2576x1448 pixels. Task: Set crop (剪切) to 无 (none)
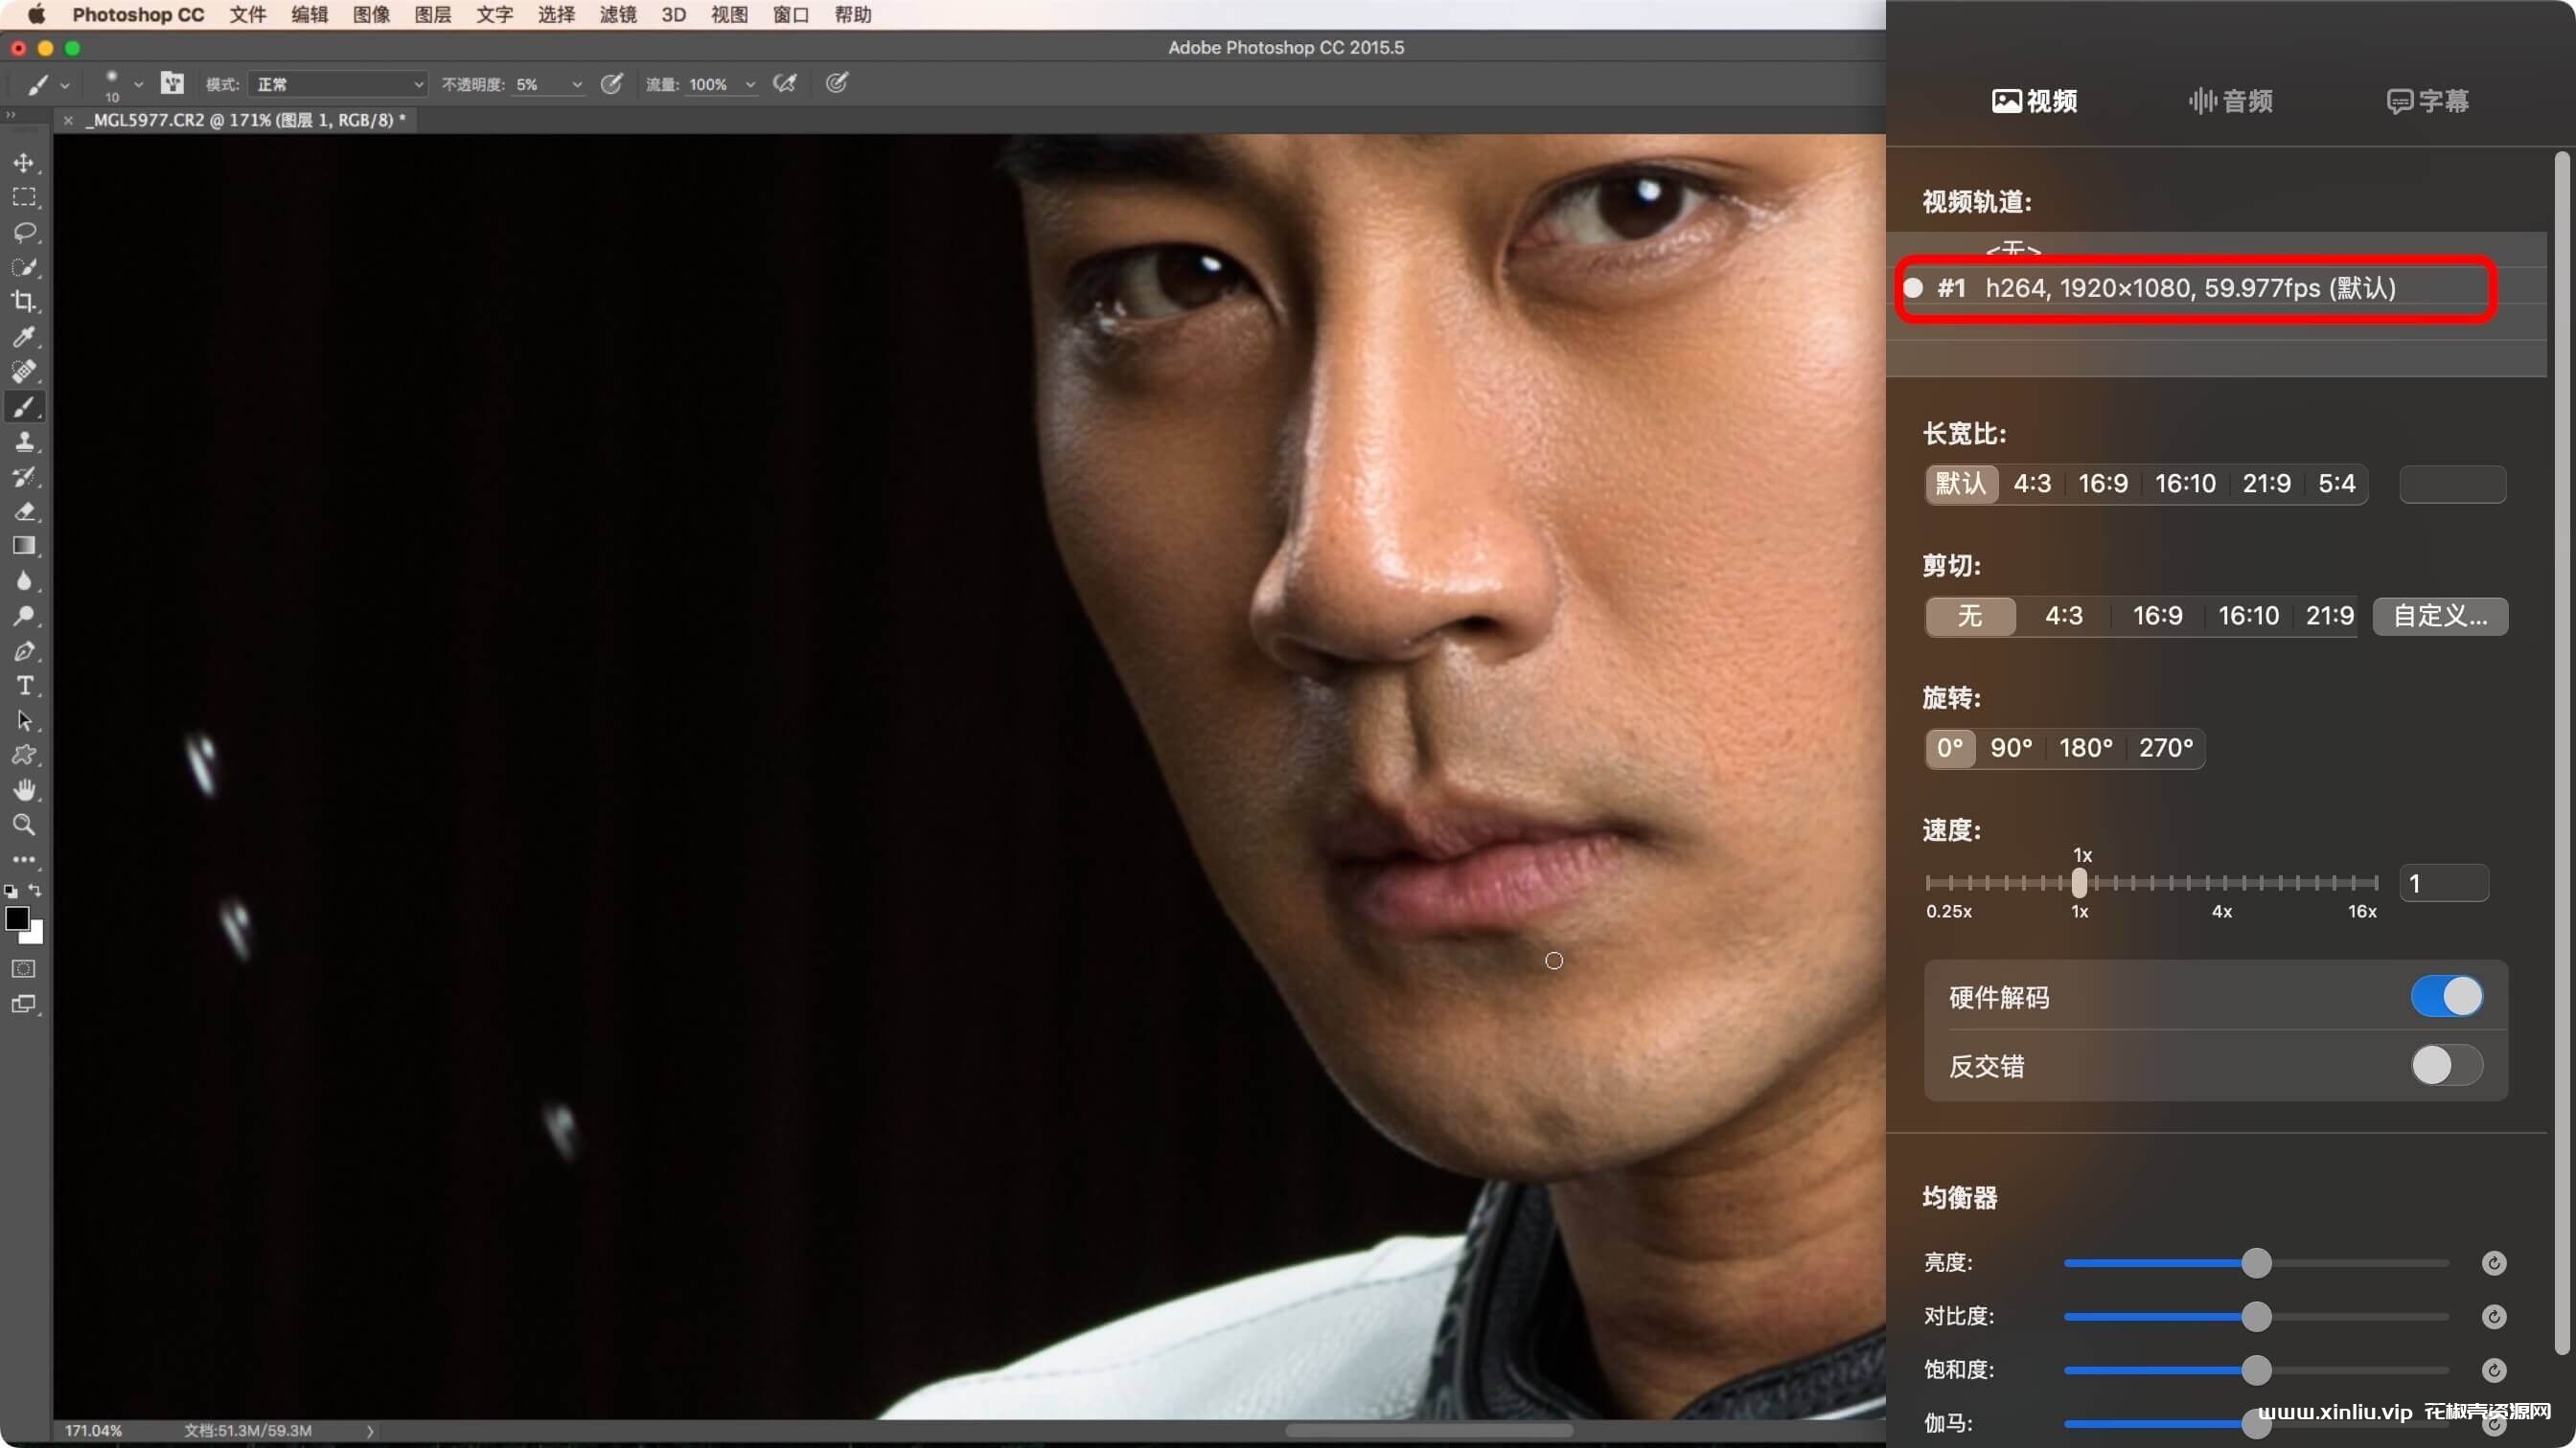tap(1970, 616)
